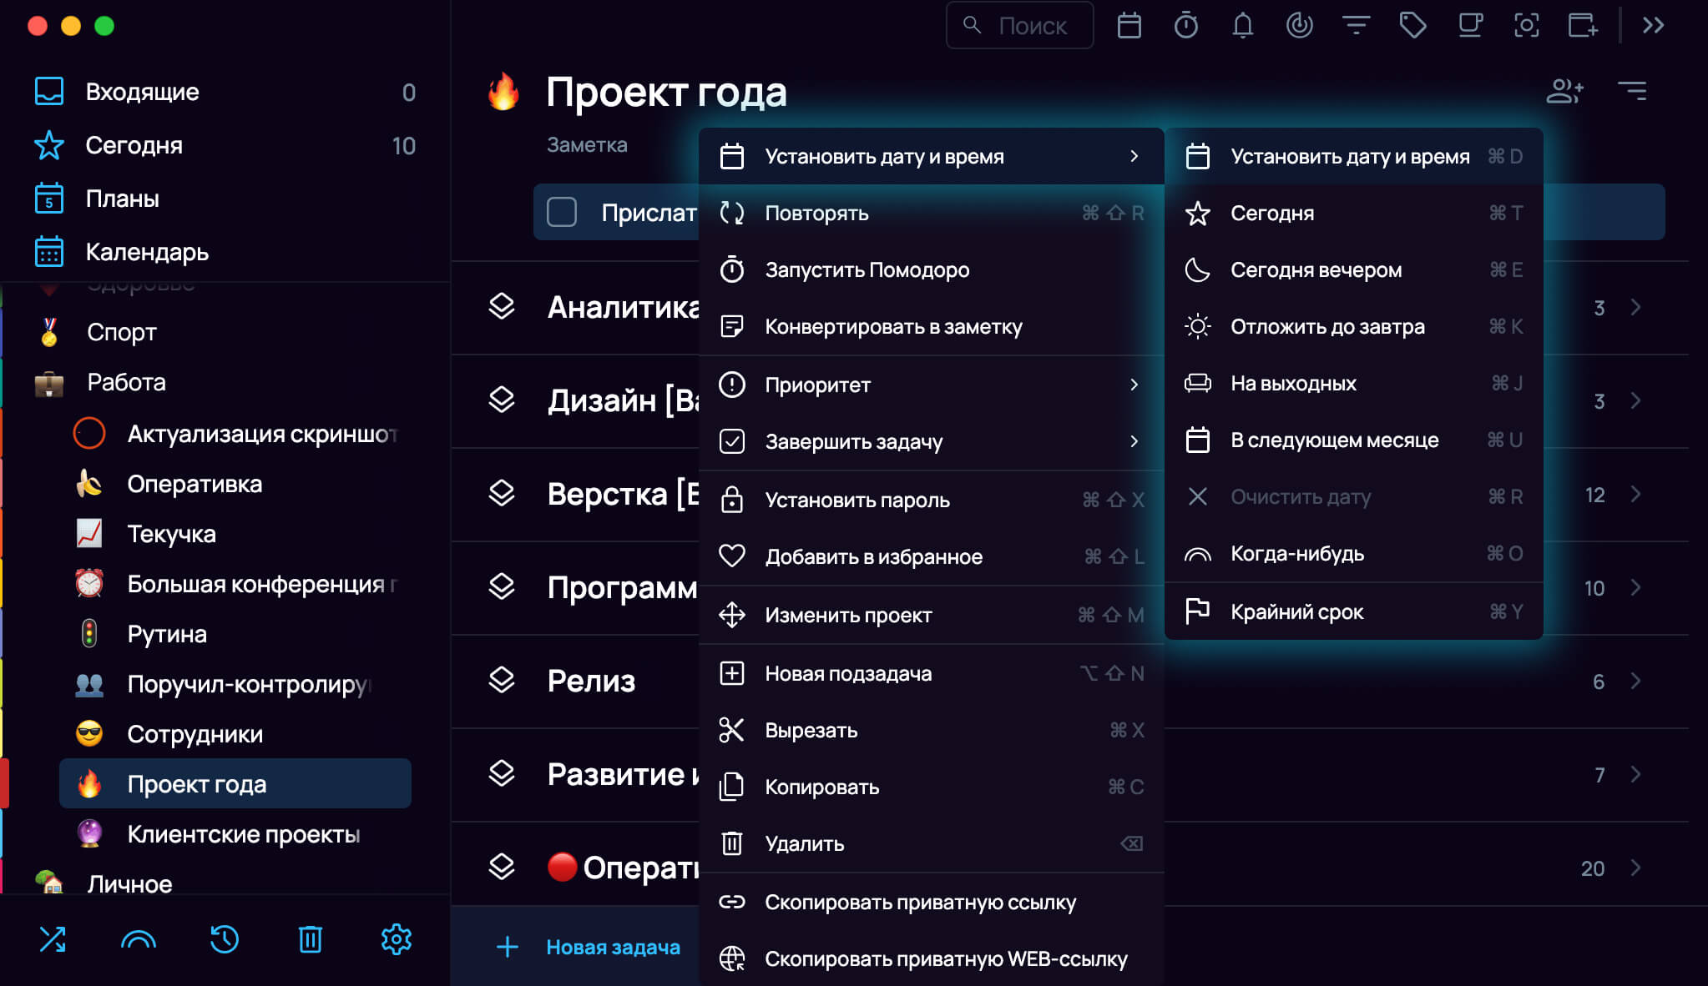This screenshot has height=986, width=1708.
Task: Click the shuffle icon at sidebar bottom
Action: (53, 939)
